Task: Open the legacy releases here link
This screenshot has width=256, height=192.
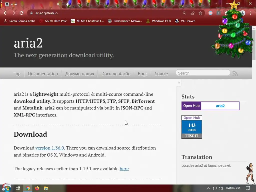Action: tap(124, 169)
